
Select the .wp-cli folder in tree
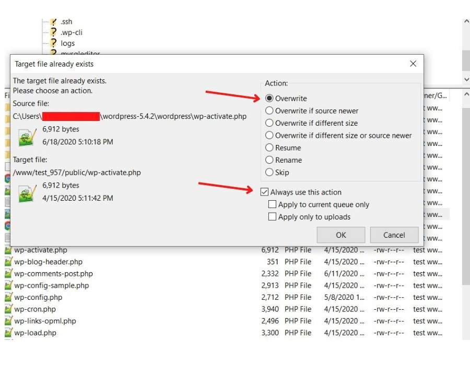(x=72, y=32)
